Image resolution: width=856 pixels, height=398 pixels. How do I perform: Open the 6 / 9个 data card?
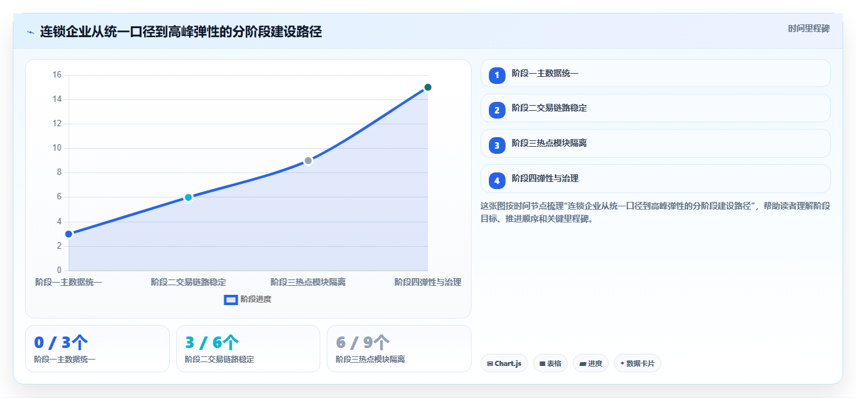399,349
